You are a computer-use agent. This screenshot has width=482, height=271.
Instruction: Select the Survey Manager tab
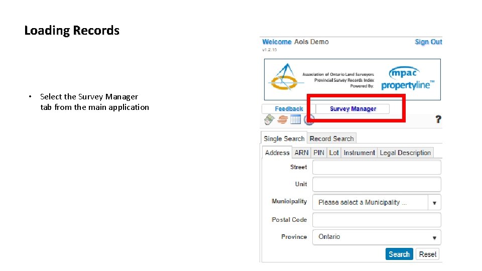[x=352, y=109]
